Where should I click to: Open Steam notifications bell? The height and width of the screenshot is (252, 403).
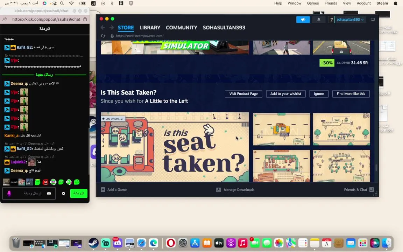[x=319, y=20]
